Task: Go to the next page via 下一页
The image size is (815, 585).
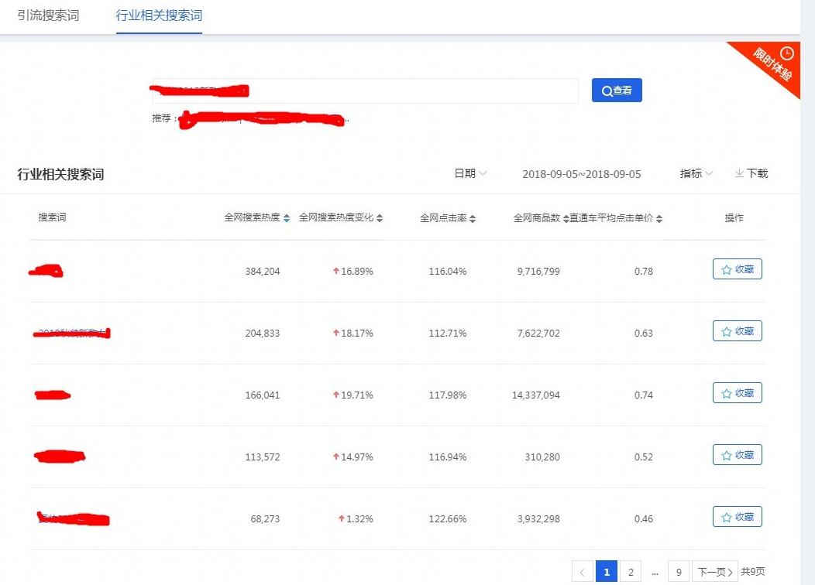Action: (x=714, y=570)
